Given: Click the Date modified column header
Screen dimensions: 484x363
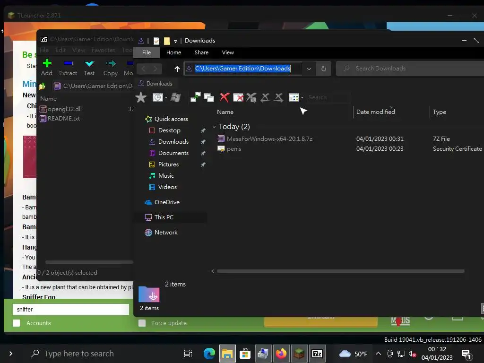Looking at the screenshot, I should [376, 112].
